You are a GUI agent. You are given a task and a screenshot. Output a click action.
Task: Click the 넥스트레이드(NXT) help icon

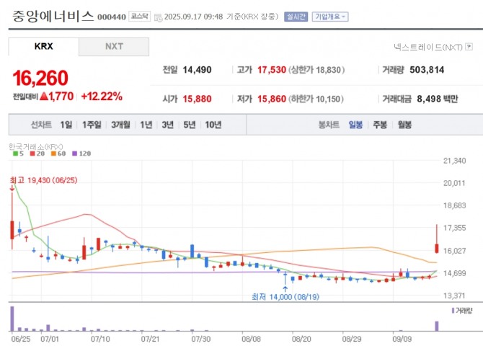click(469, 47)
